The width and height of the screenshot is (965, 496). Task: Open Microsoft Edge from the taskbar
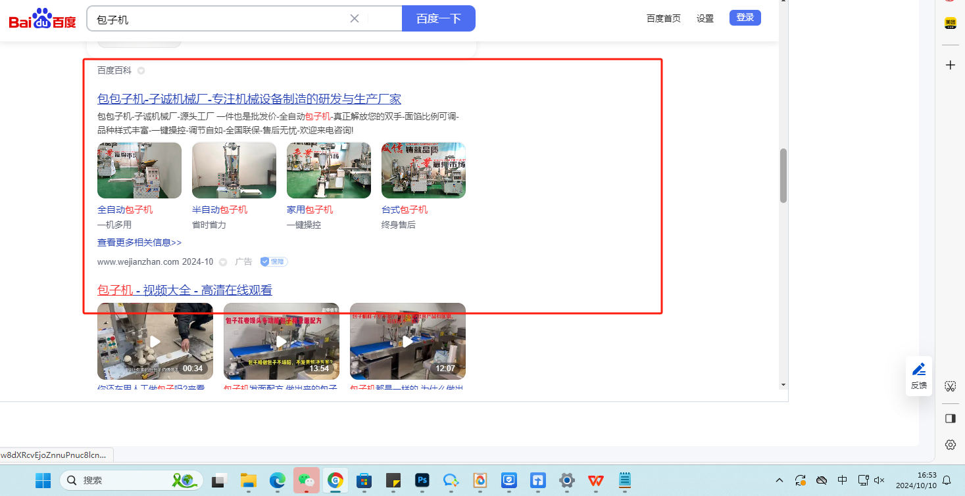pos(277,480)
